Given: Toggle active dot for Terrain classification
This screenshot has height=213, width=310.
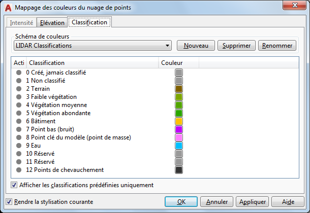Looking at the screenshot, I should 19,89.
